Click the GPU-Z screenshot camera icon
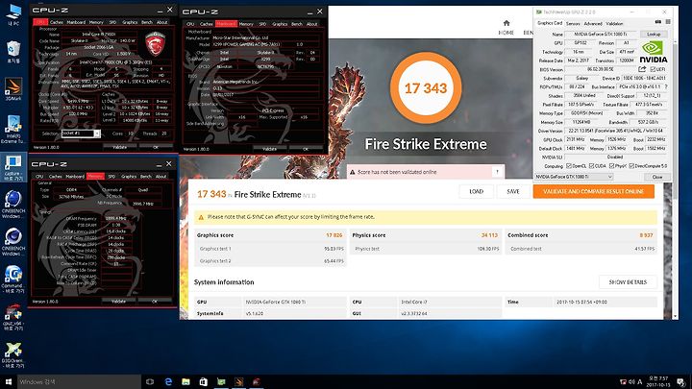The width and height of the screenshot is (692, 389). coord(658,21)
